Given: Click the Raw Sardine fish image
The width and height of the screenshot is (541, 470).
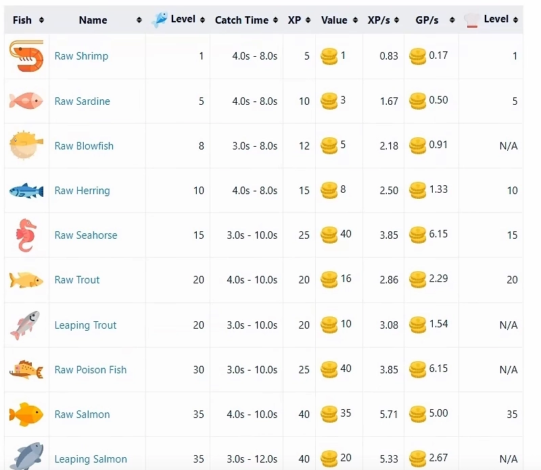Looking at the screenshot, I should pyautogui.click(x=26, y=101).
